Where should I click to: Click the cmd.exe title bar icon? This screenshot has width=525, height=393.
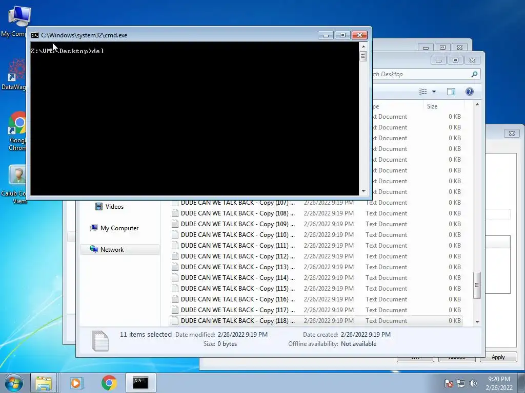click(x=34, y=35)
